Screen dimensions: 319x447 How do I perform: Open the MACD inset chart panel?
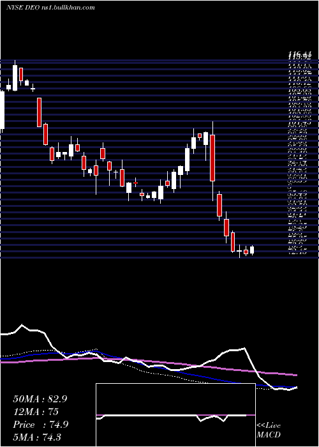[175, 415]
